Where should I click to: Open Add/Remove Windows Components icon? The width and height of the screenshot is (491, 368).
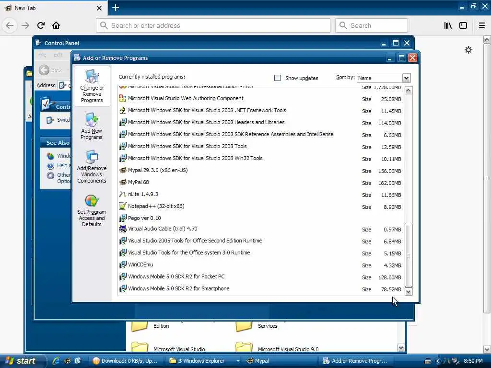(92, 166)
